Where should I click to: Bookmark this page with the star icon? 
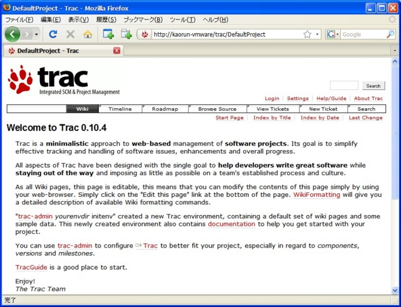point(308,34)
